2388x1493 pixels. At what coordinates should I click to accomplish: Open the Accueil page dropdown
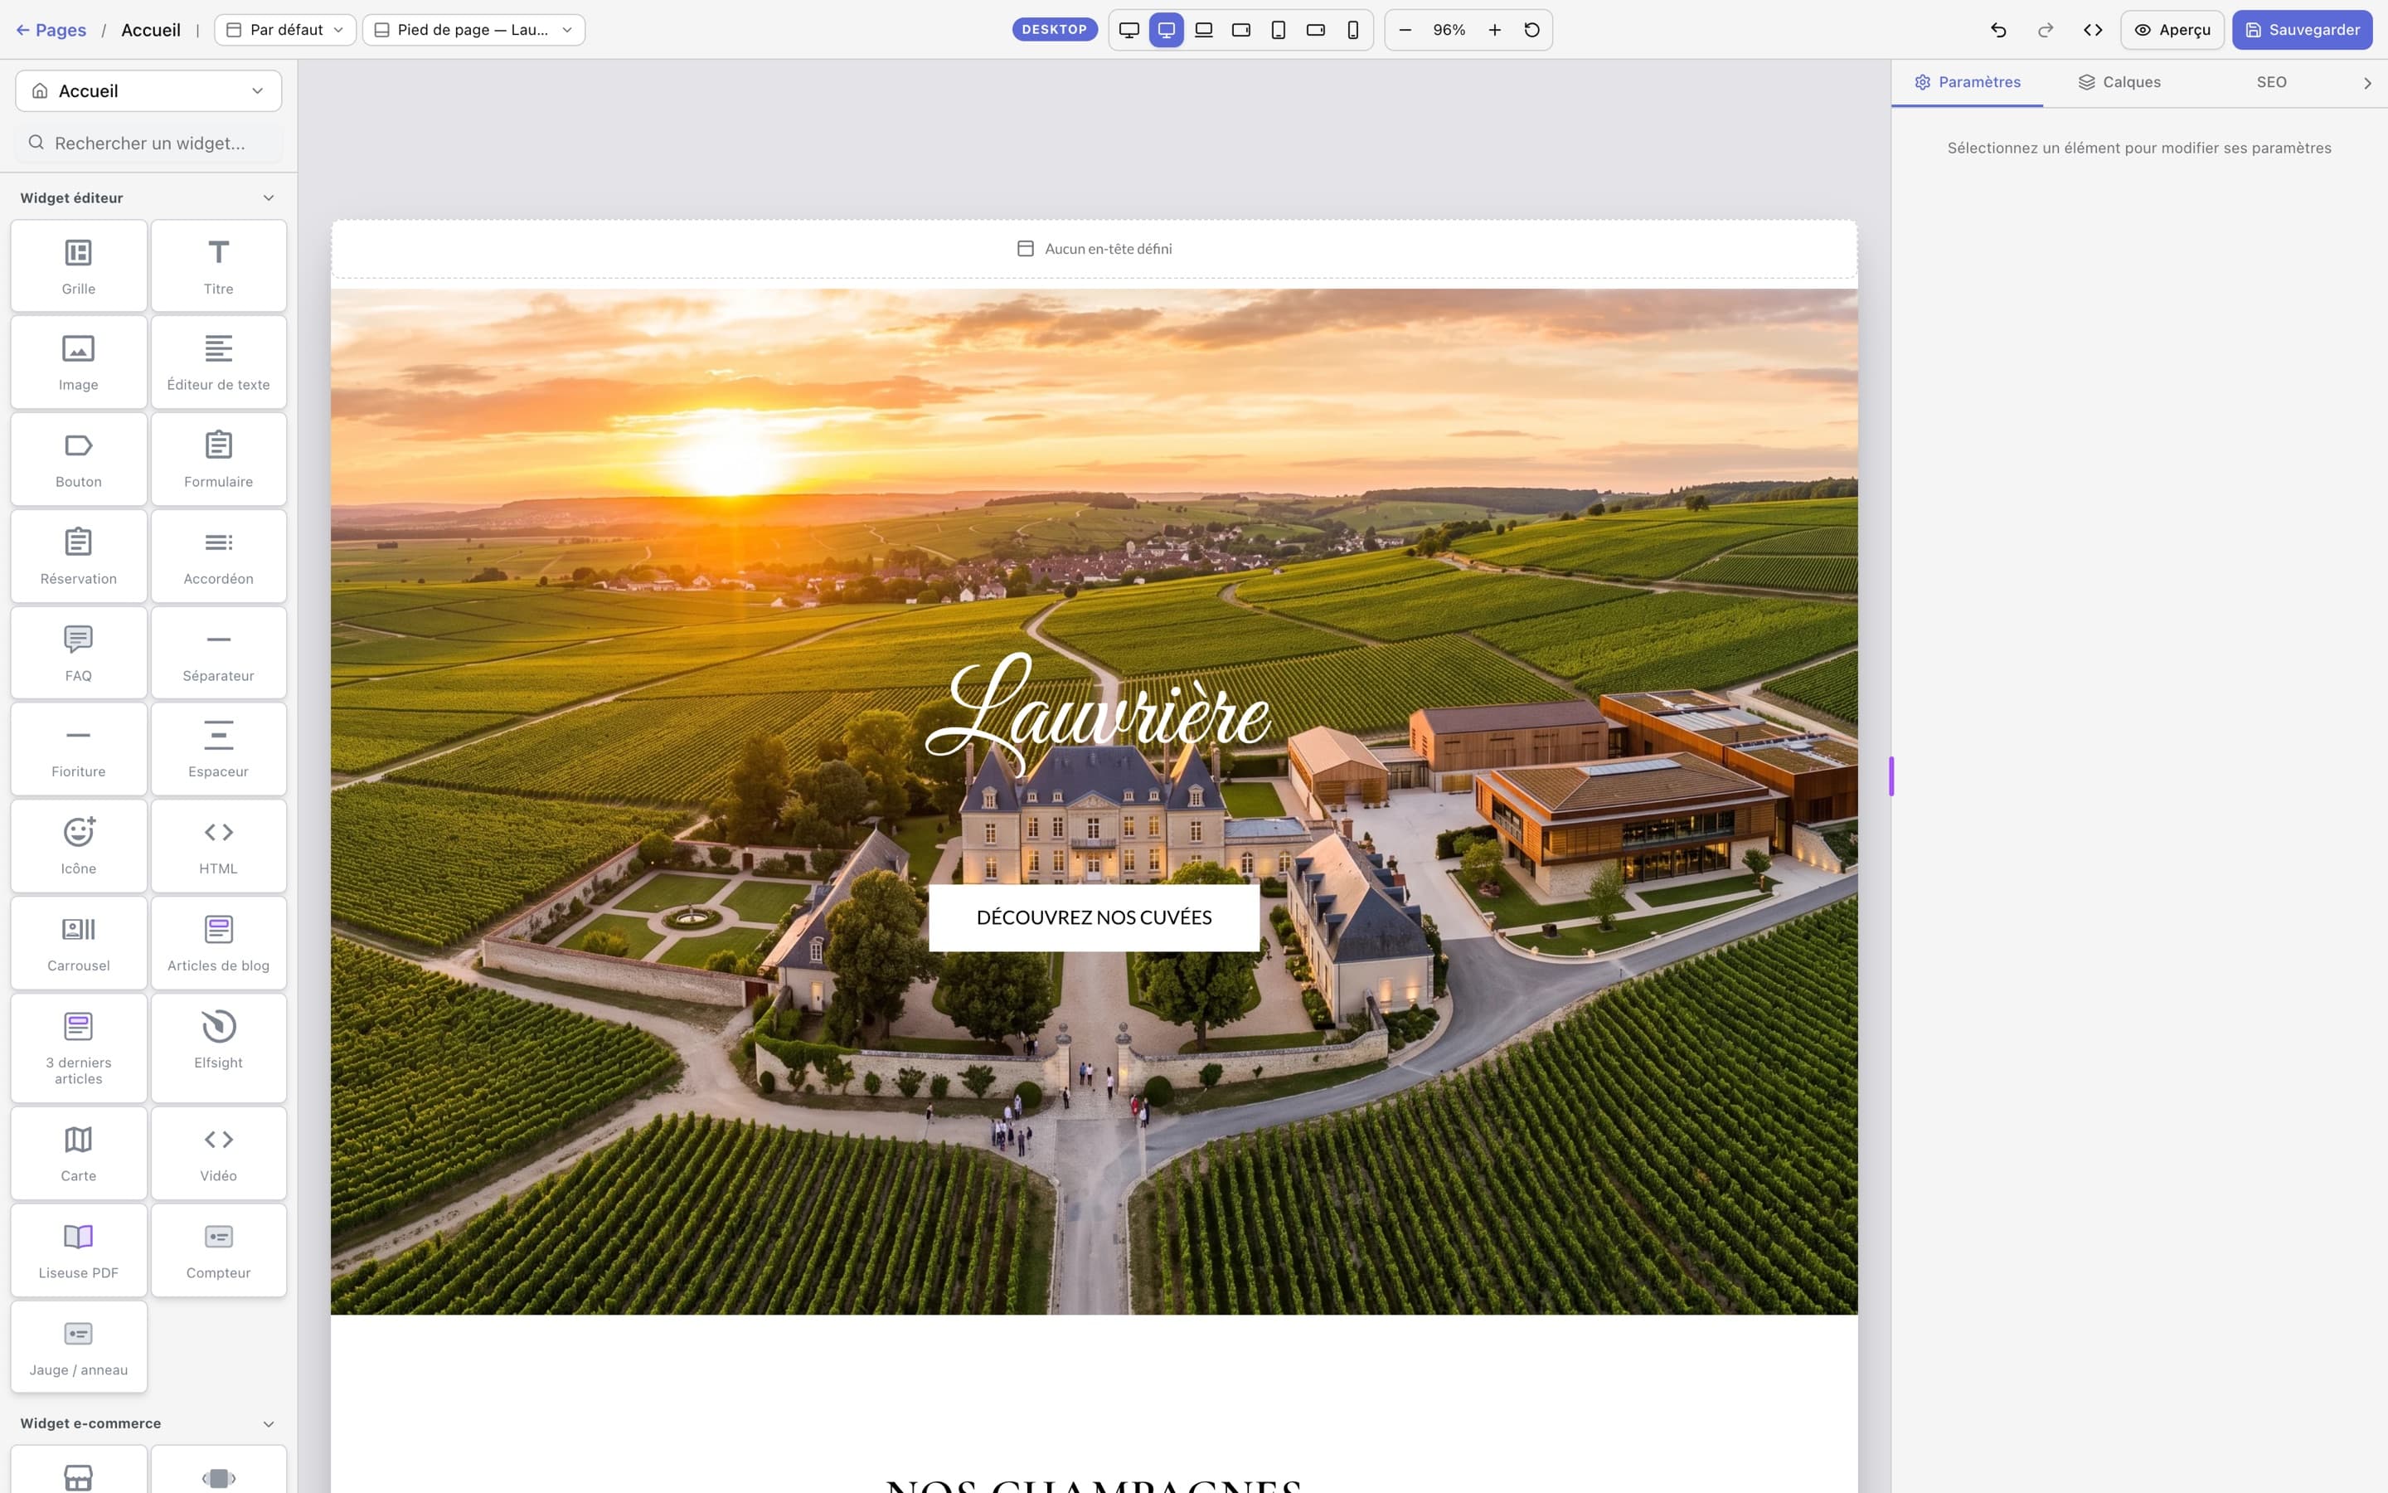click(x=148, y=91)
